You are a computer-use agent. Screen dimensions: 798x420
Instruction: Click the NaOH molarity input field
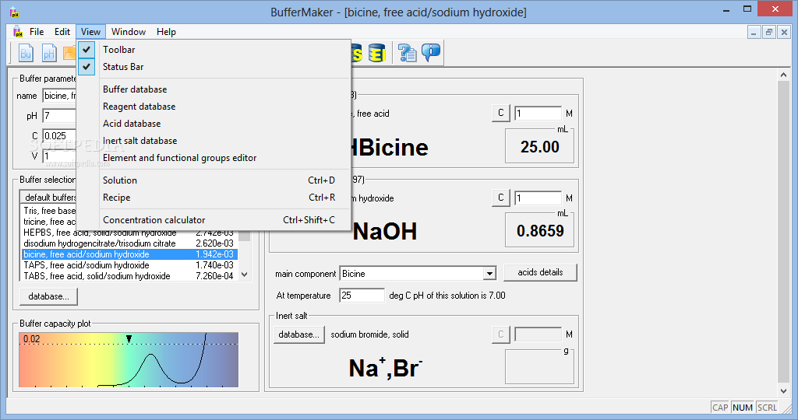(x=538, y=198)
